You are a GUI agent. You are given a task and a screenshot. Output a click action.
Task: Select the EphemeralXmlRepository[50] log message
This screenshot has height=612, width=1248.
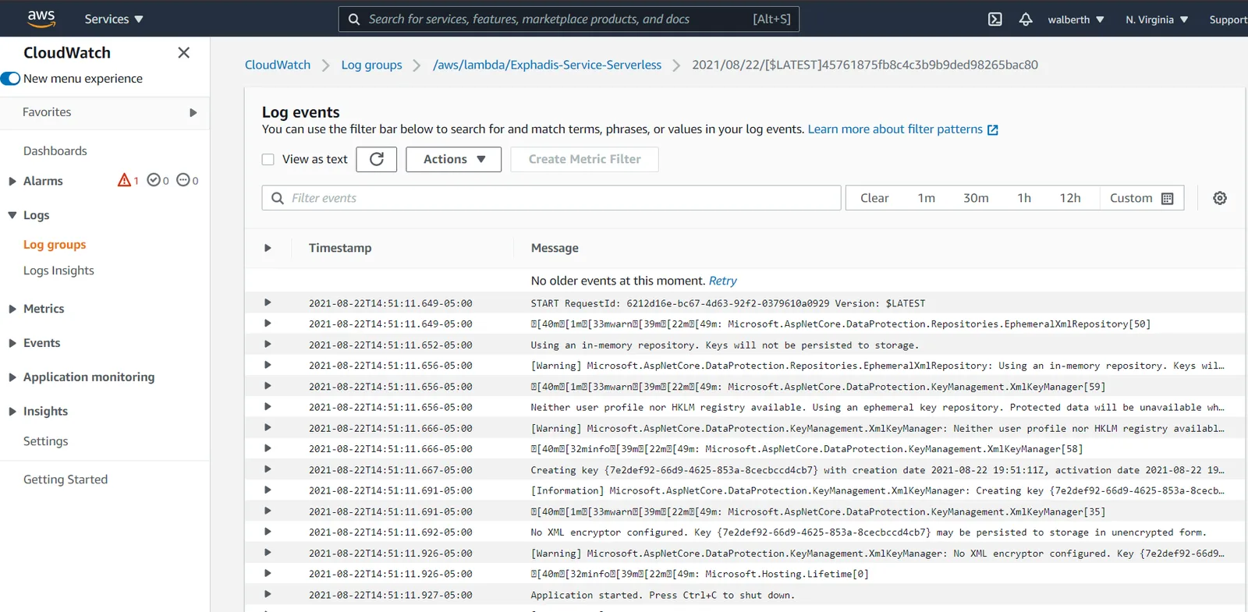[x=841, y=324]
